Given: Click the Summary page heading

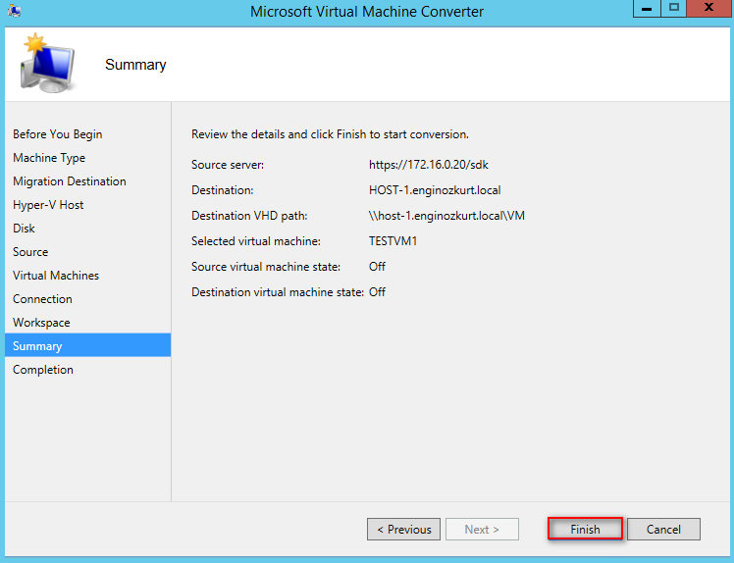Looking at the screenshot, I should (135, 64).
